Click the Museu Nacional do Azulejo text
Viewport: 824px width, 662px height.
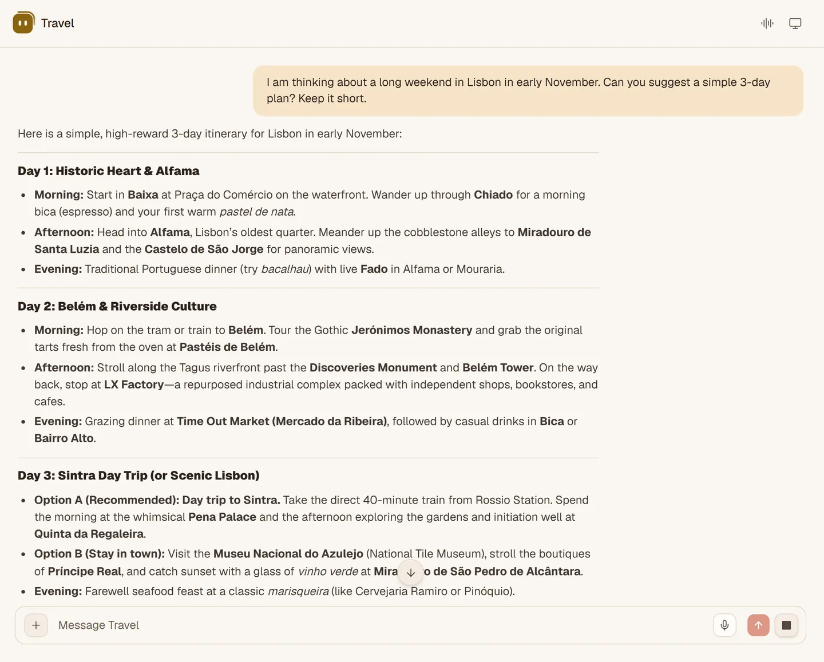coord(288,554)
